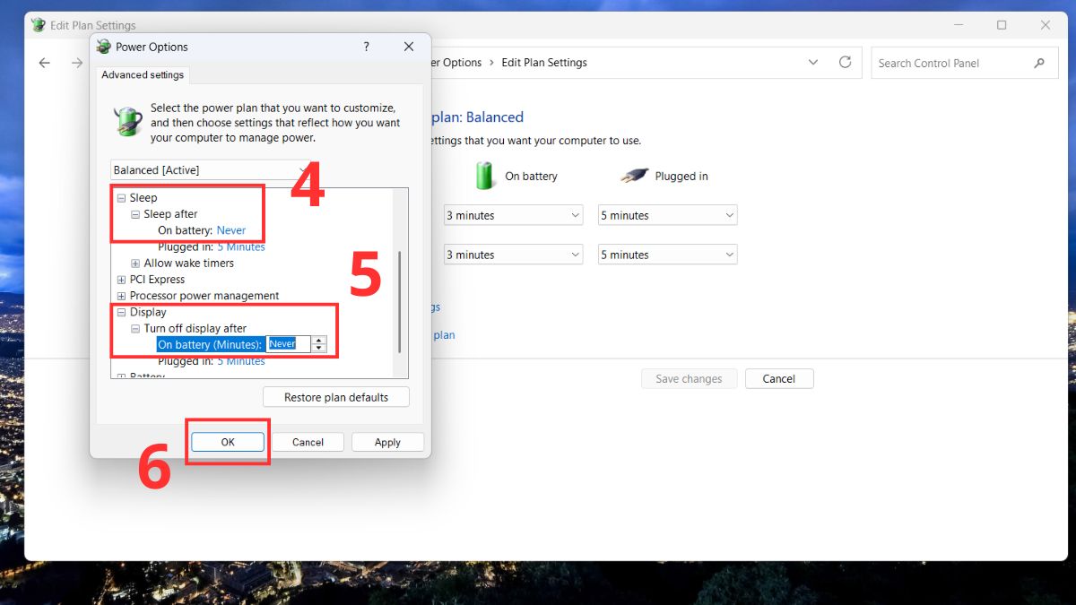Click the search magnifier icon
The width and height of the screenshot is (1076, 605).
[1039, 63]
